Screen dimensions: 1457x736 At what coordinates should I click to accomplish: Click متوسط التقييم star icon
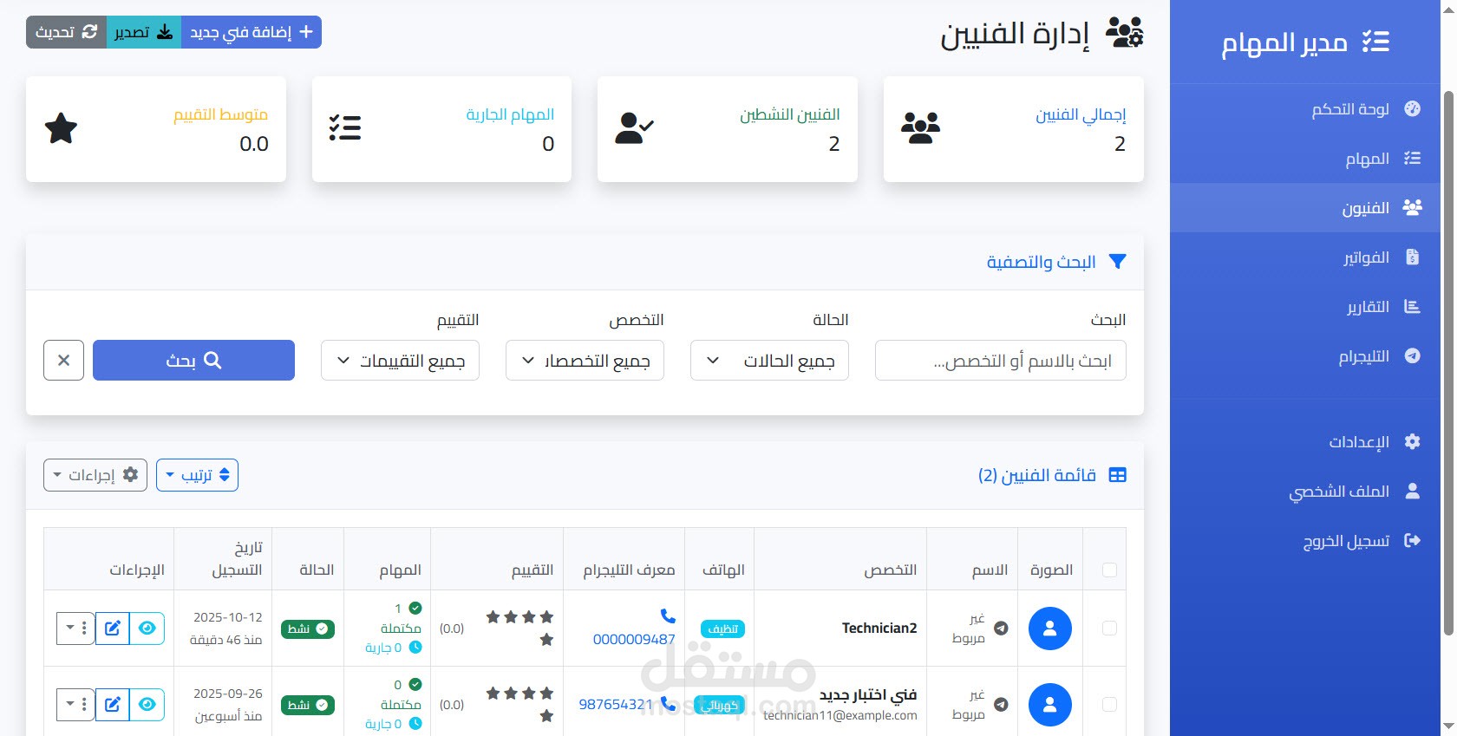61,128
